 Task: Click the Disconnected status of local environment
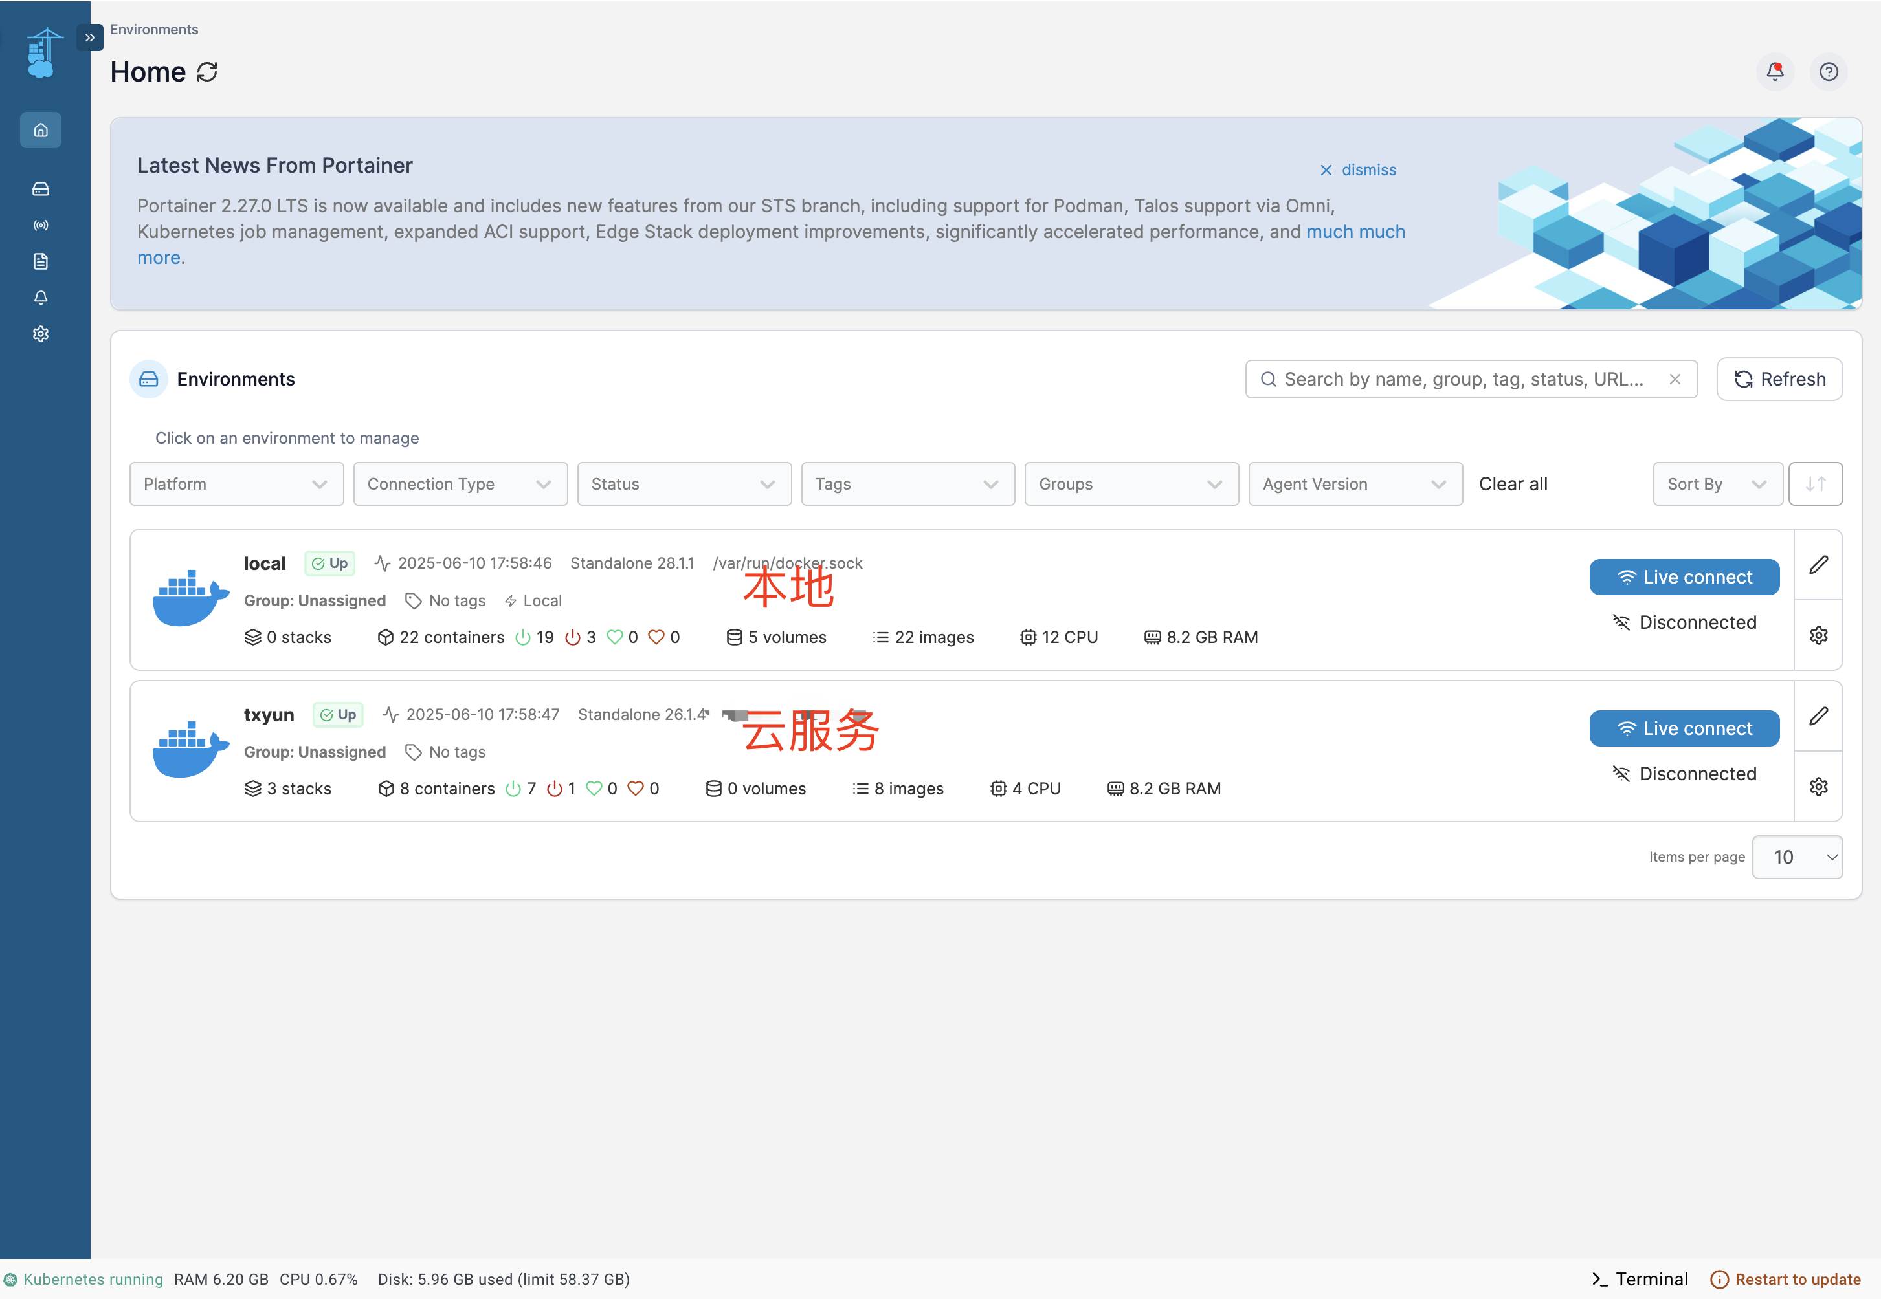[x=1684, y=622]
